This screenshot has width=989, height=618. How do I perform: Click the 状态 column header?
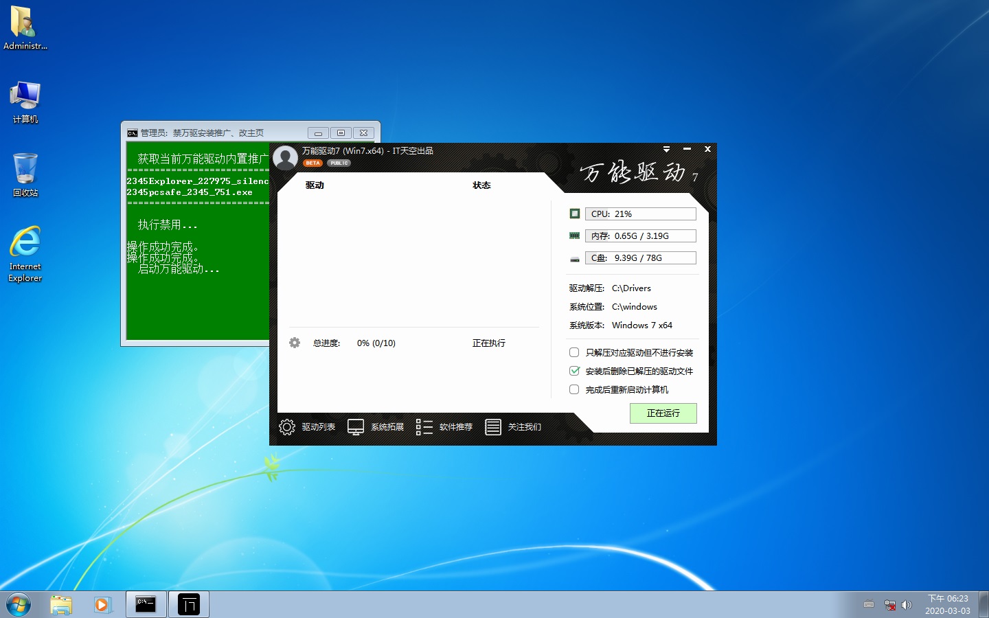[x=481, y=185]
